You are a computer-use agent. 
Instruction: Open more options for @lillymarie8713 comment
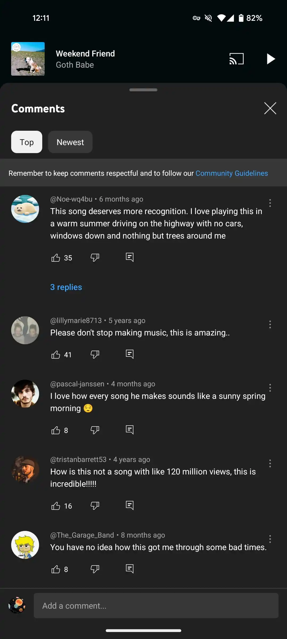pyautogui.click(x=270, y=324)
